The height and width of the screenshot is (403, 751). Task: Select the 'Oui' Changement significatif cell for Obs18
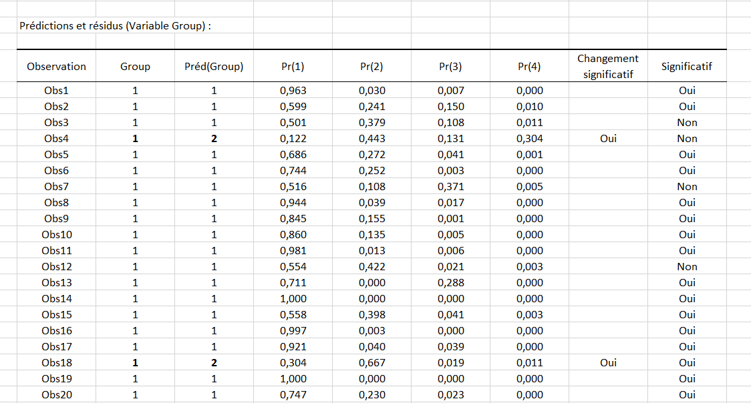[608, 363]
